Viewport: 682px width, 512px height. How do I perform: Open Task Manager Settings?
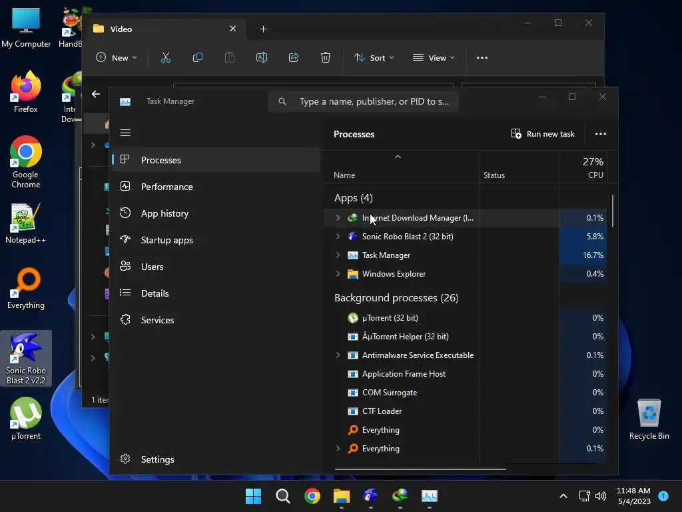216,459
